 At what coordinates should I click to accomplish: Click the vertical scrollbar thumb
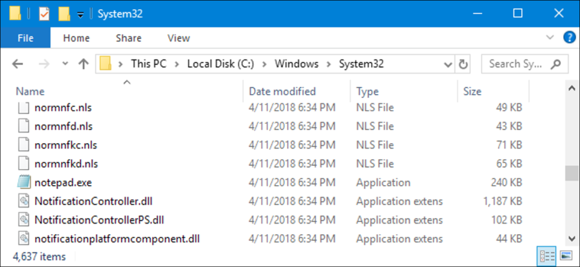click(x=572, y=173)
